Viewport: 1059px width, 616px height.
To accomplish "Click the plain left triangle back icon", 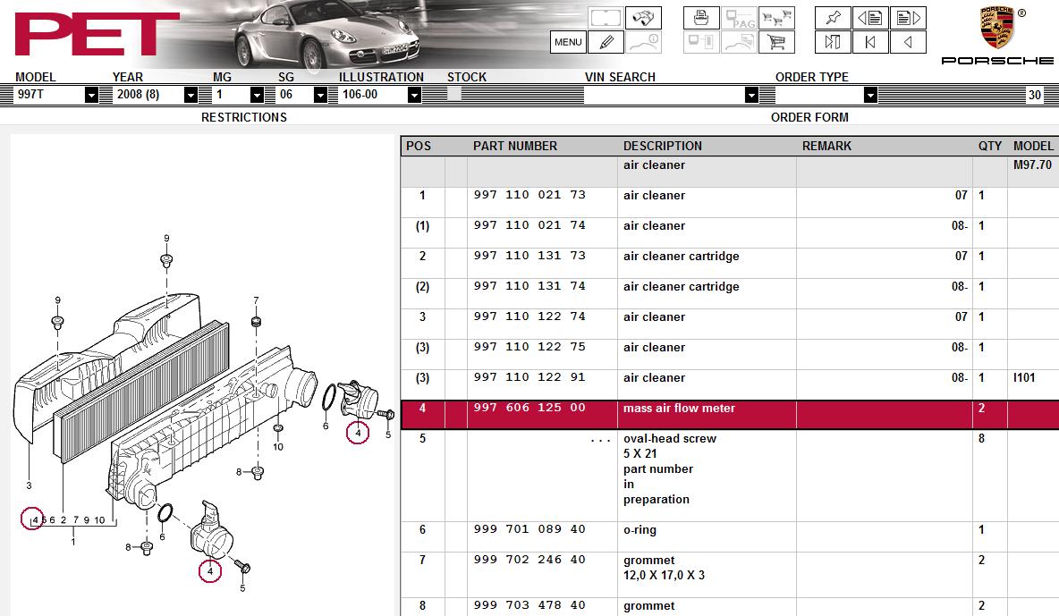I will [x=909, y=42].
